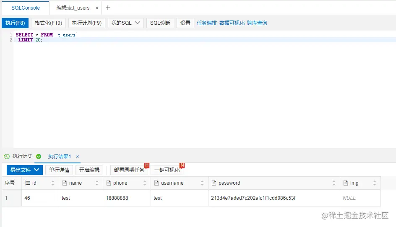Click 部署周期任务 button
396x227 pixels.
coord(129,170)
